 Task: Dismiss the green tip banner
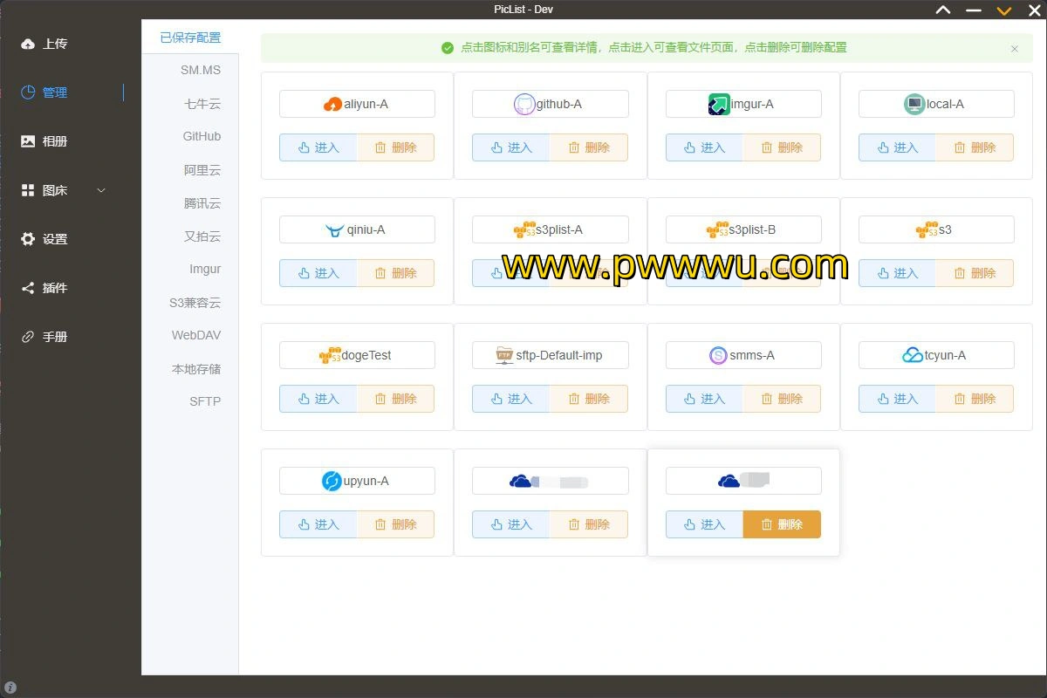tap(1015, 49)
